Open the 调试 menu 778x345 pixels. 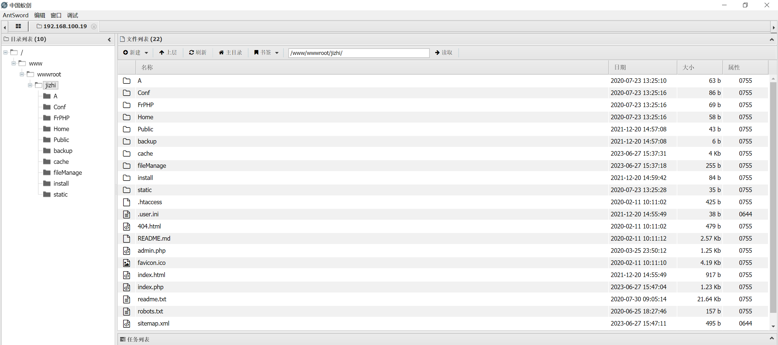tap(72, 15)
